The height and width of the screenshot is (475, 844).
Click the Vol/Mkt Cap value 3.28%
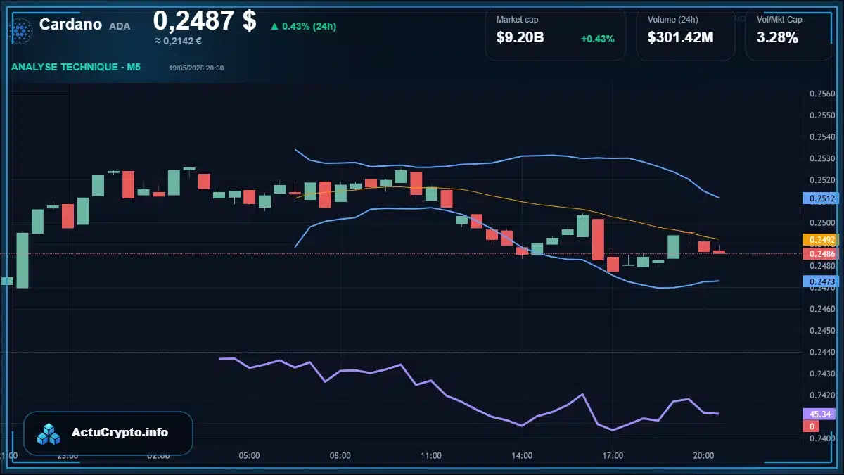[x=777, y=37]
